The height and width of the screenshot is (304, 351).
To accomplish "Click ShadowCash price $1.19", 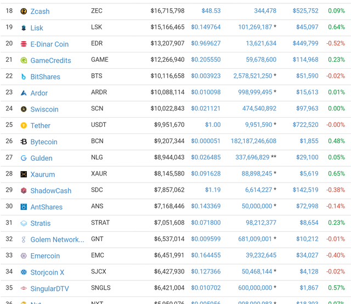I will [213, 190].
